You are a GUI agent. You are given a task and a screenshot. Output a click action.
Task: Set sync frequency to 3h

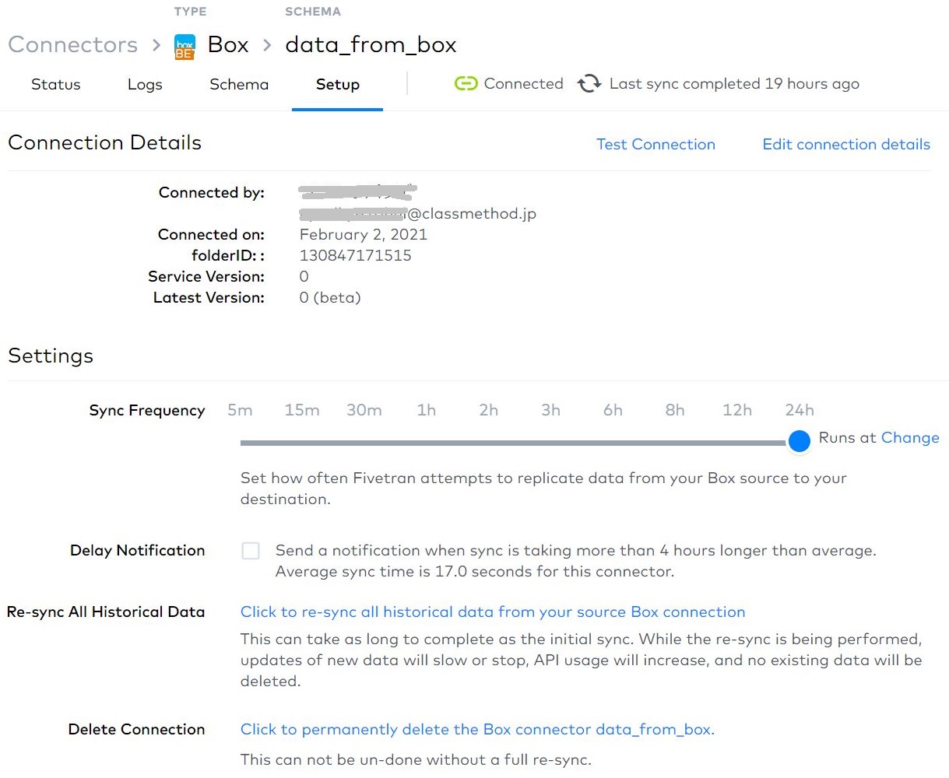click(x=551, y=410)
